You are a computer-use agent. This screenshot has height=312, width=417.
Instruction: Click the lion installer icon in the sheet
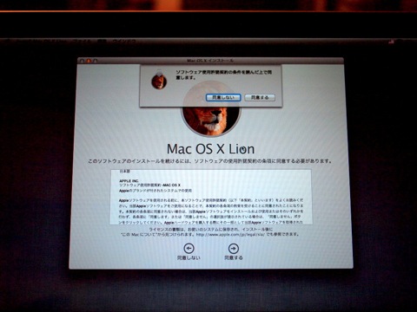(x=159, y=80)
